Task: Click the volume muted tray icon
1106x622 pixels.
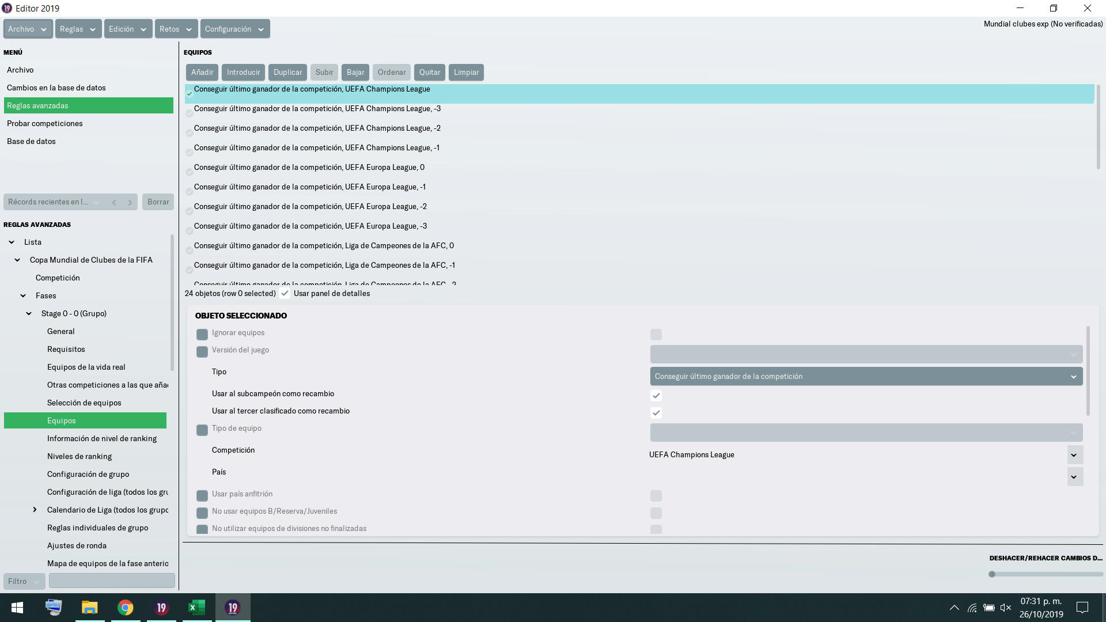Action: pos(1006,608)
